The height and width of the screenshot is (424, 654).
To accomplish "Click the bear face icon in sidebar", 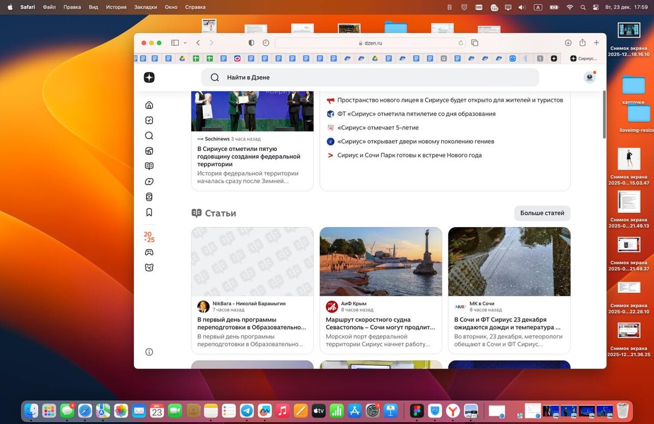I will [x=149, y=268].
